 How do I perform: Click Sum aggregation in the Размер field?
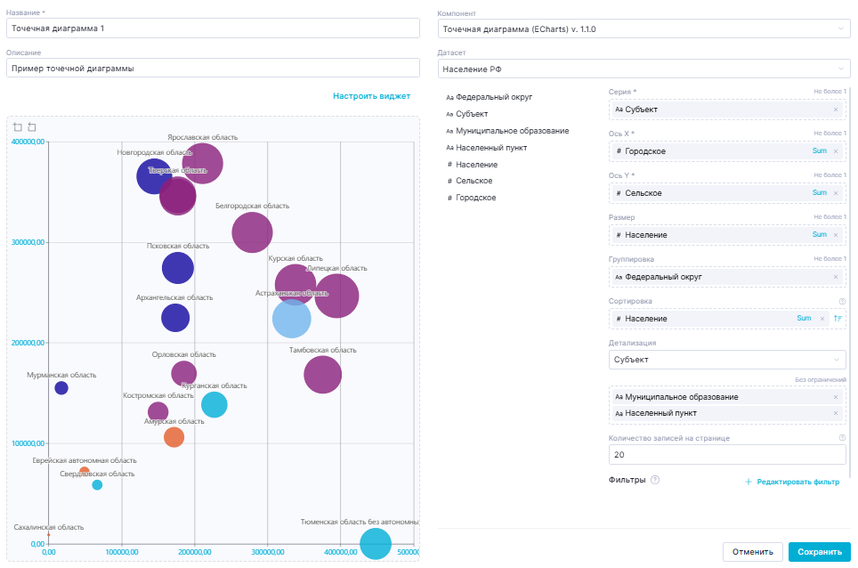coord(819,235)
